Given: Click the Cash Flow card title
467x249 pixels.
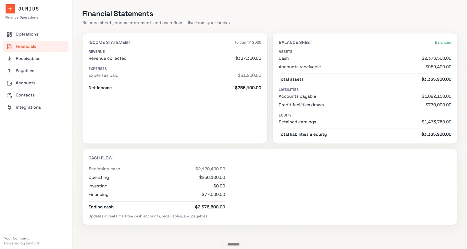Looking at the screenshot, I should [x=100, y=158].
